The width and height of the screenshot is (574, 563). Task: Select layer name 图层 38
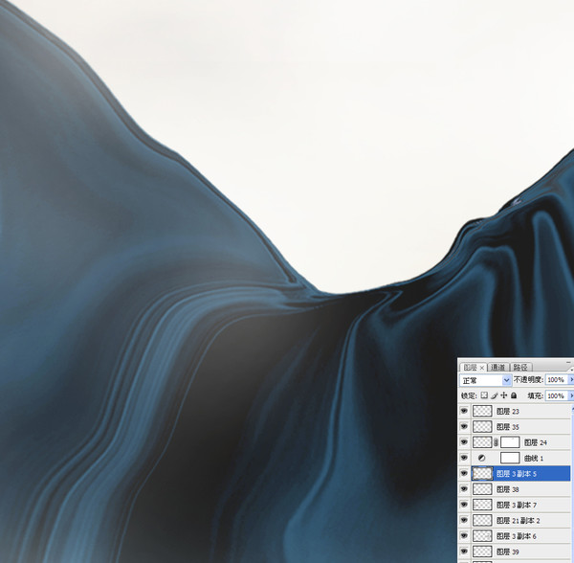[508, 489]
